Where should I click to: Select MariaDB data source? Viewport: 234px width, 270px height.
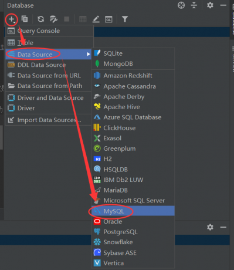(x=133, y=190)
